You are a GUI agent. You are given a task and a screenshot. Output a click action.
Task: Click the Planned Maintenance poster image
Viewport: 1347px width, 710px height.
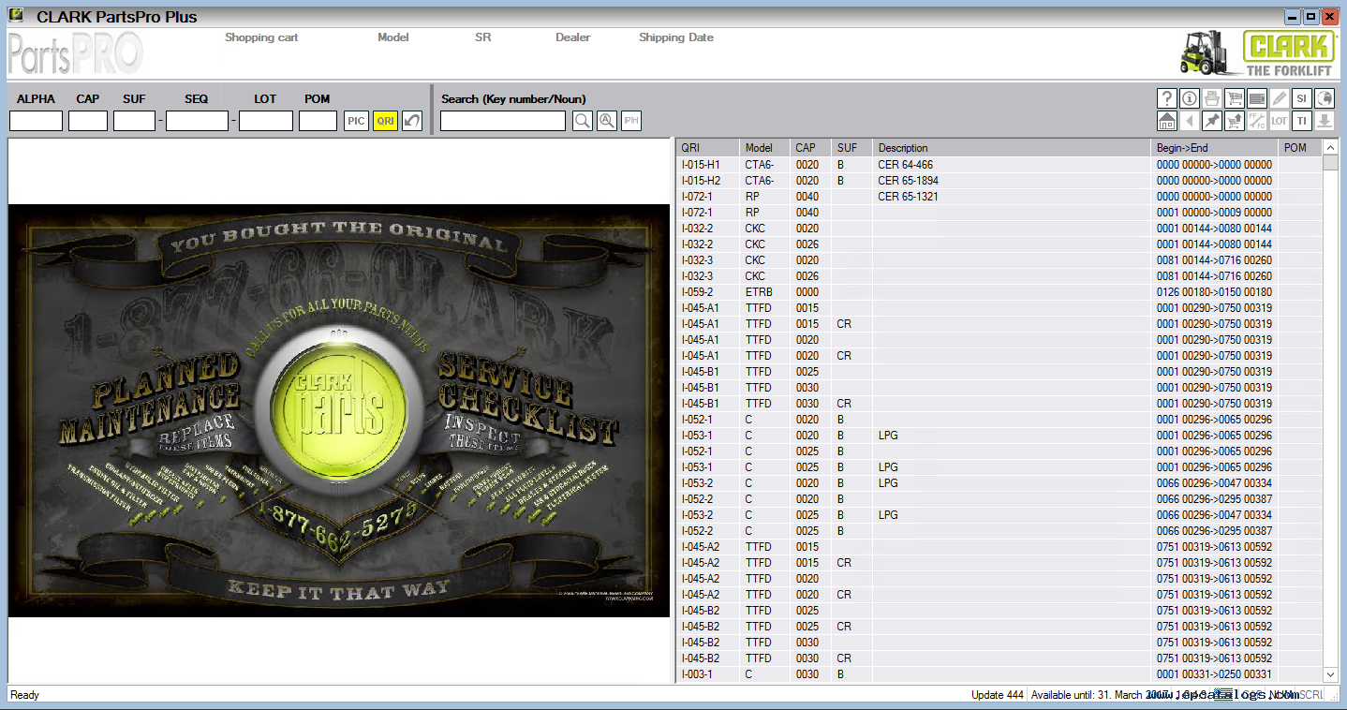point(339,410)
